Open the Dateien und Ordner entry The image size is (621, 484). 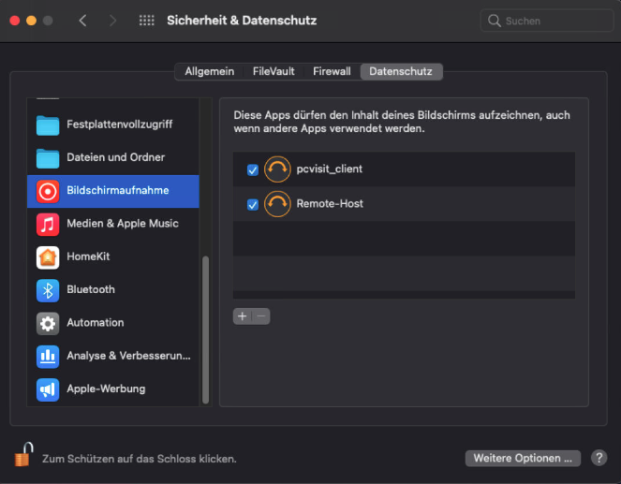pyautogui.click(x=114, y=157)
